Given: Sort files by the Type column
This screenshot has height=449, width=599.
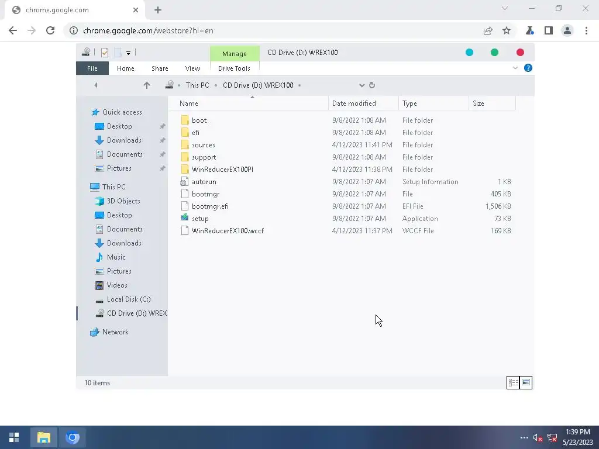Looking at the screenshot, I should tap(433, 103).
